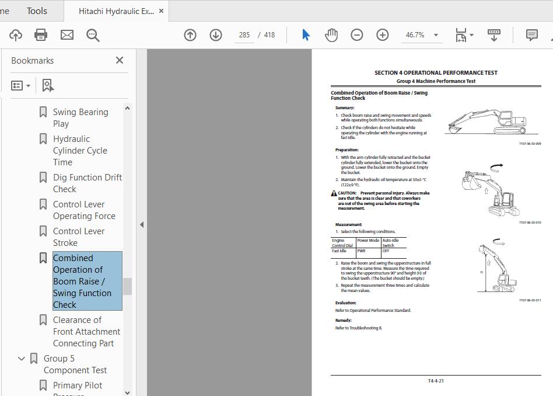Click bookmark icon beside Clearance of Front Attachment
The image size is (553, 396).
(43, 320)
